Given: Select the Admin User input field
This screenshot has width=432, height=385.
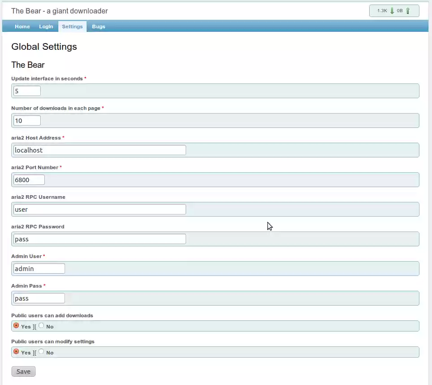Looking at the screenshot, I should pyautogui.click(x=39, y=268).
